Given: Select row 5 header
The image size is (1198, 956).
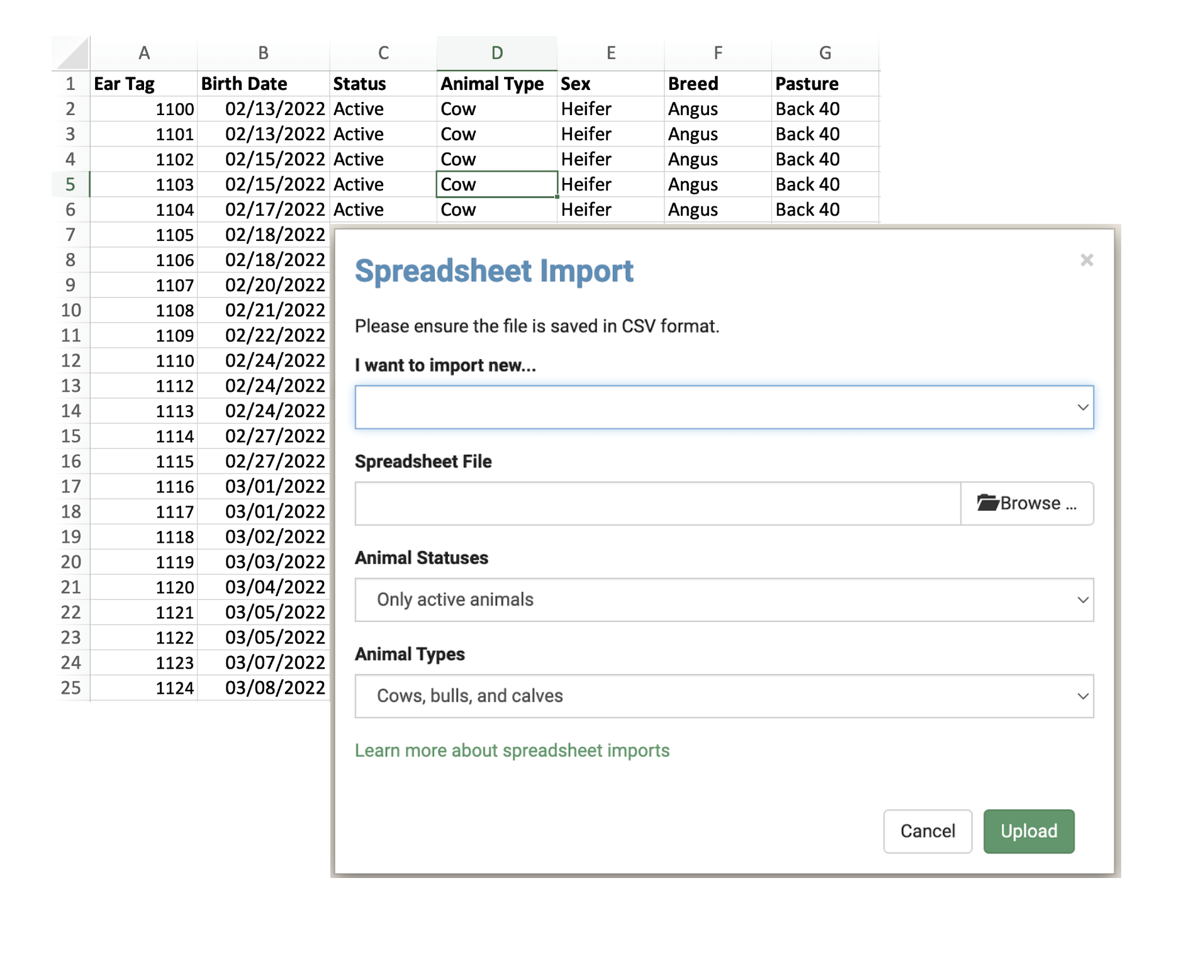Looking at the screenshot, I should [71, 184].
